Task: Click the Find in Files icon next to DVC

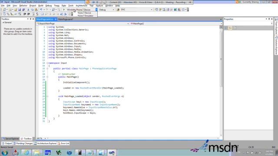Action: (x=118, y=10)
